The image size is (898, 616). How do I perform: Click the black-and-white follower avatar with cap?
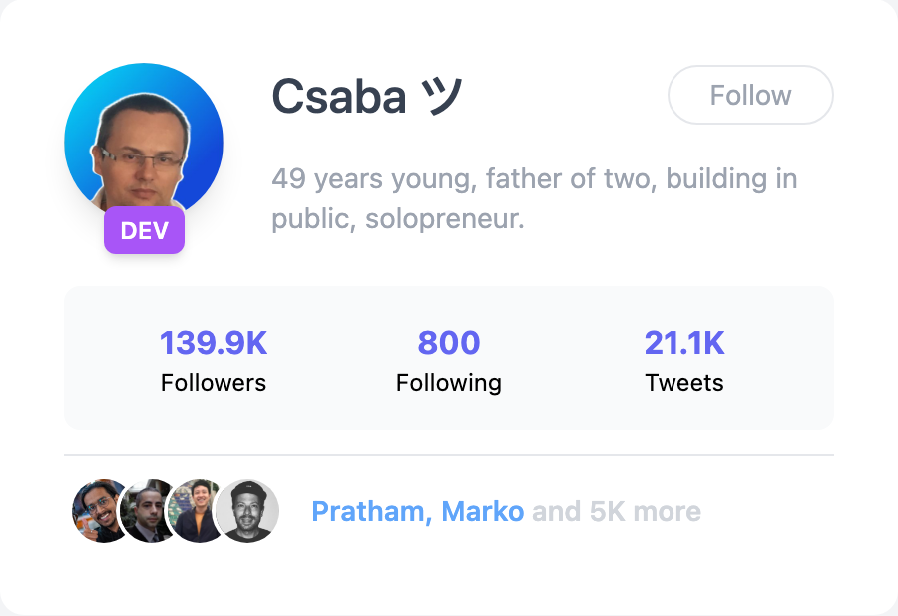point(247,511)
